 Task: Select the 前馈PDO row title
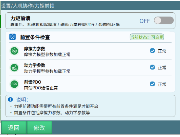click(x=32, y=82)
